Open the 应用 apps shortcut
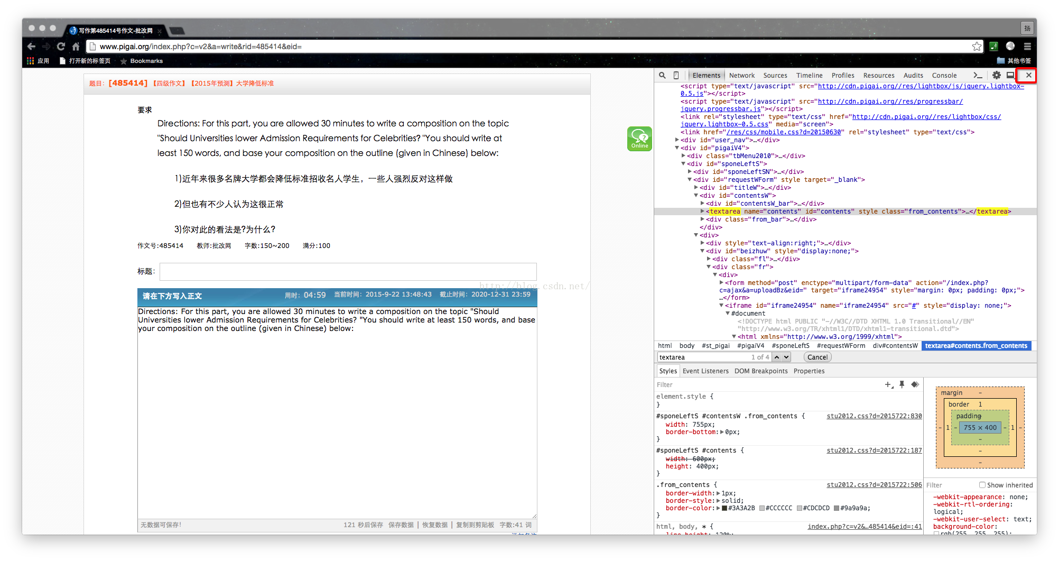 tap(38, 61)
